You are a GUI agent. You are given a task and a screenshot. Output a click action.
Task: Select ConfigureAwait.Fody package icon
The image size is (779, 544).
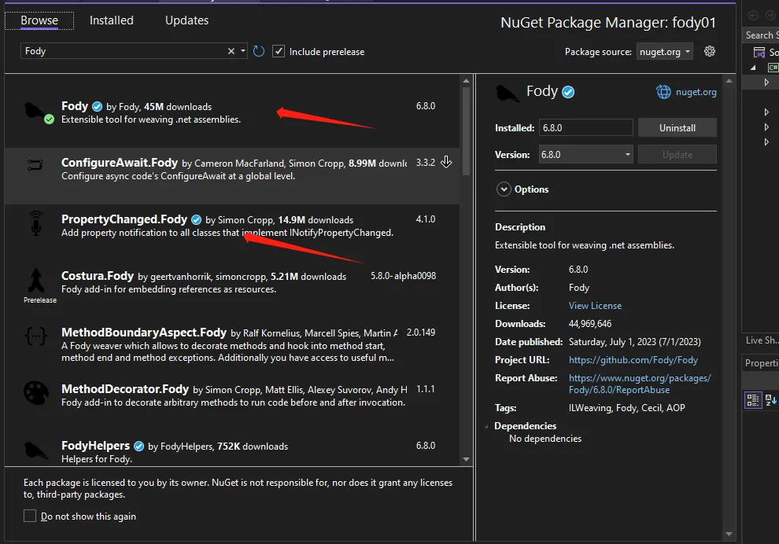(x=35, y=164)
